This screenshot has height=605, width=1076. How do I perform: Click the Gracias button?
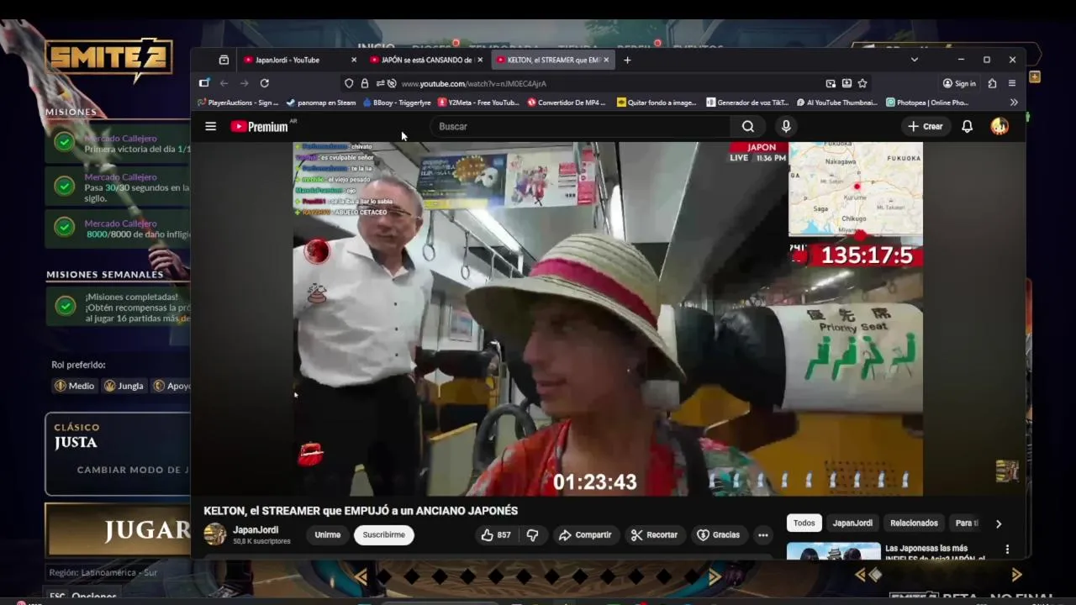click(719, 534)
